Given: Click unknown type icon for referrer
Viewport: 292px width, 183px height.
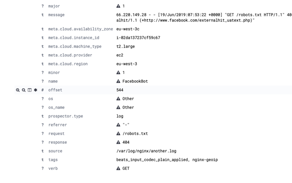Looking at the screenshot, I should (x=43, y=125).
